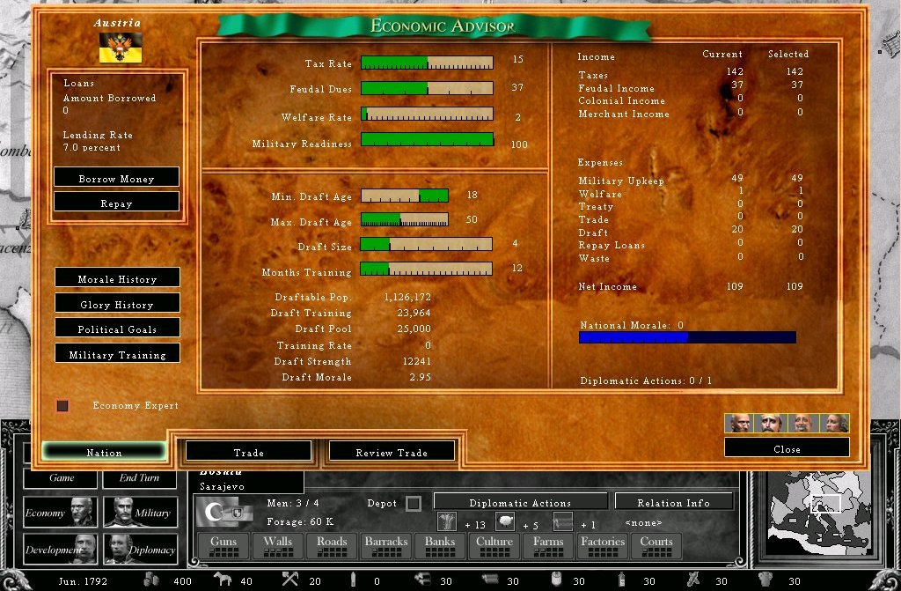Open the Military Training screen
The width and height of the screenshot is (901, 591).
(117, 354)
